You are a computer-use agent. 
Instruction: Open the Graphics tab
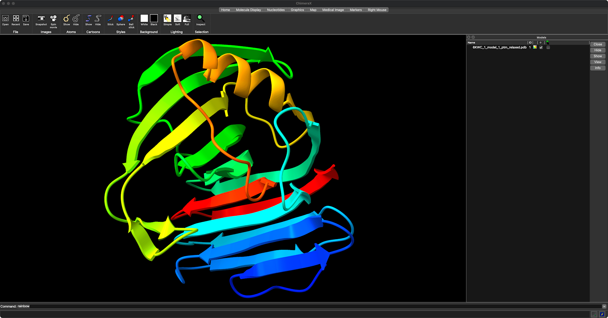297,10
